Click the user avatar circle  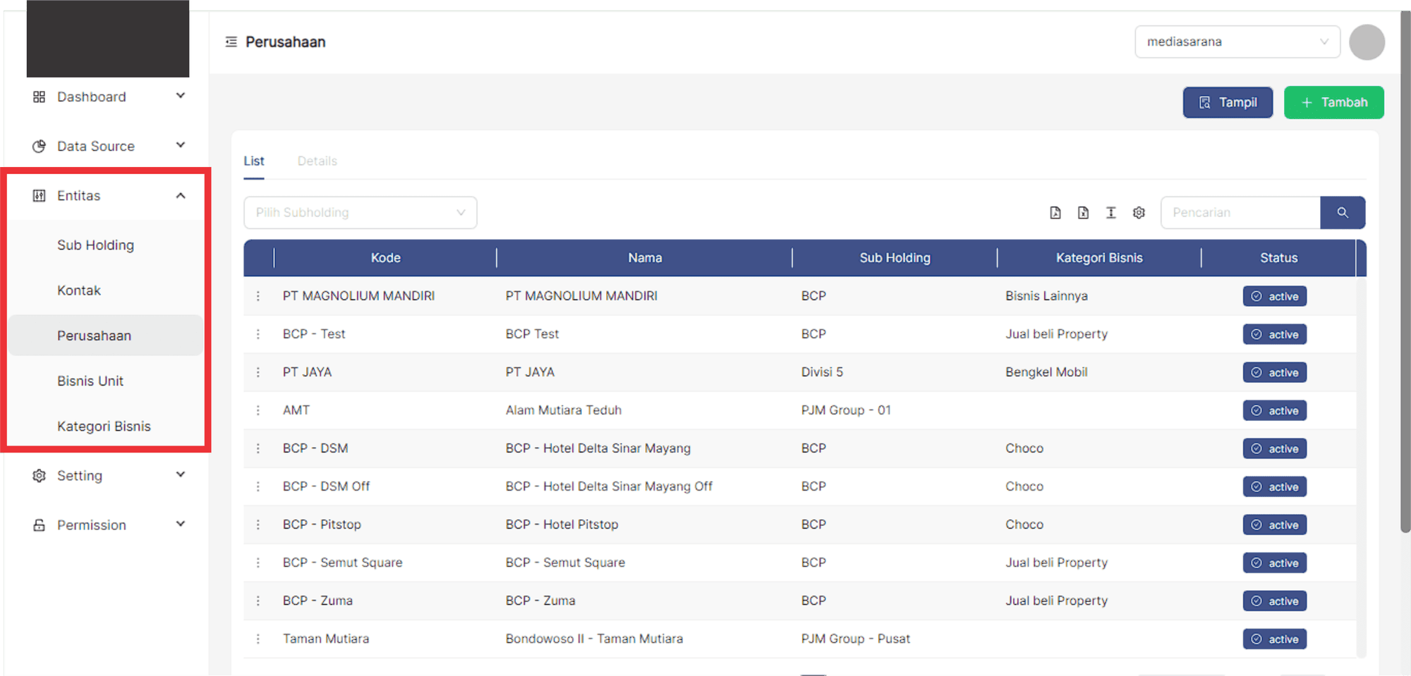[1366, 42]
